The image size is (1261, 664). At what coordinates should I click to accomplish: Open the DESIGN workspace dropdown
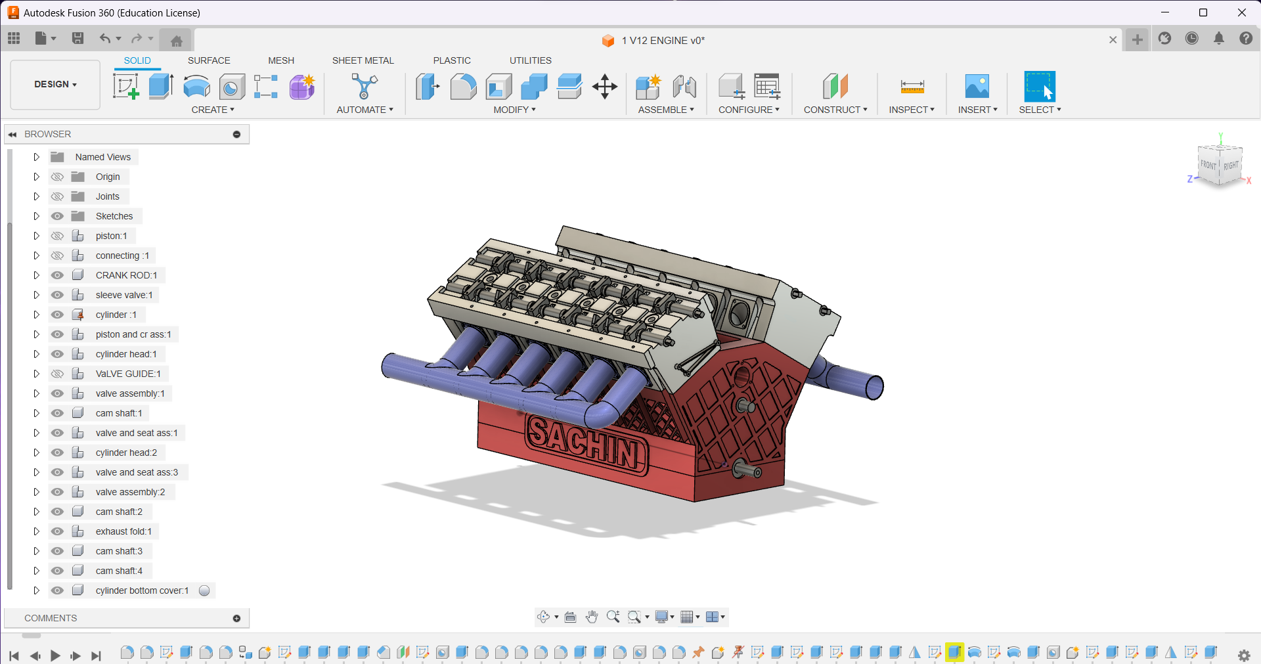(55, 85)
